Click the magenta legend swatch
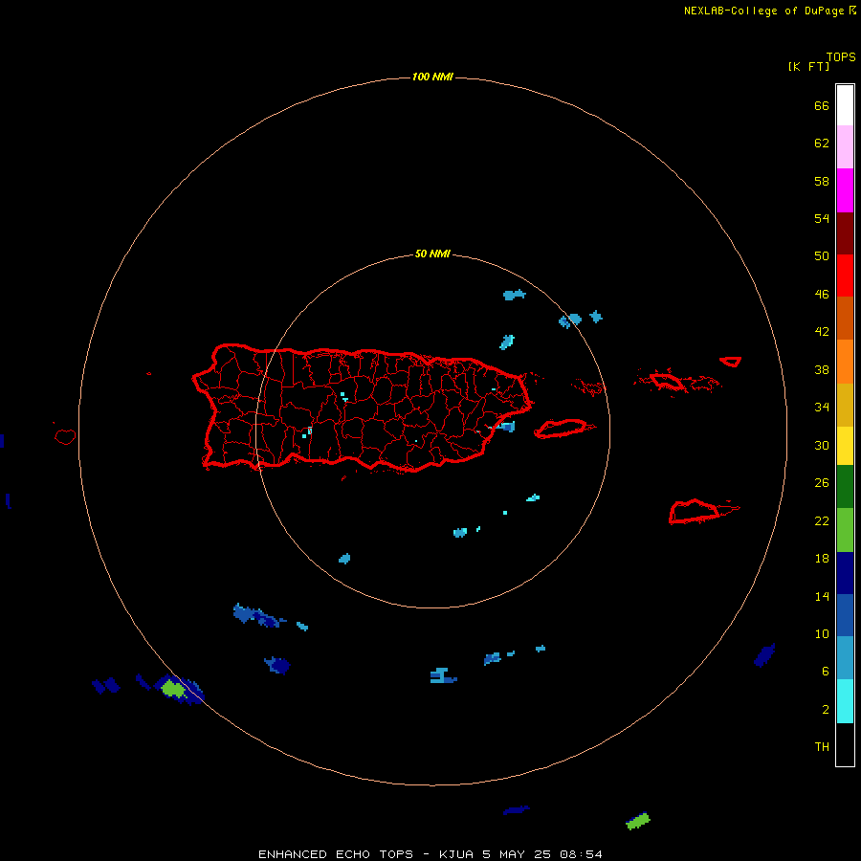Viewport: 861px width, 861px height. 845,190
